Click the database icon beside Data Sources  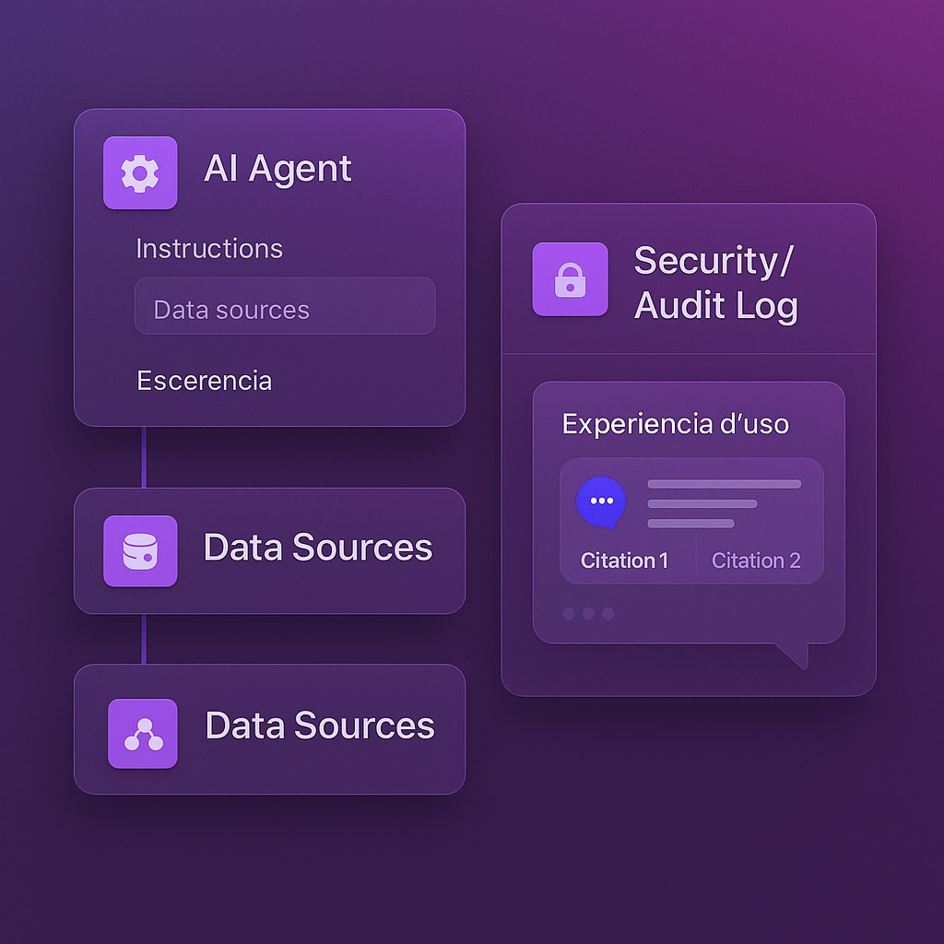(x=140, y=550)
